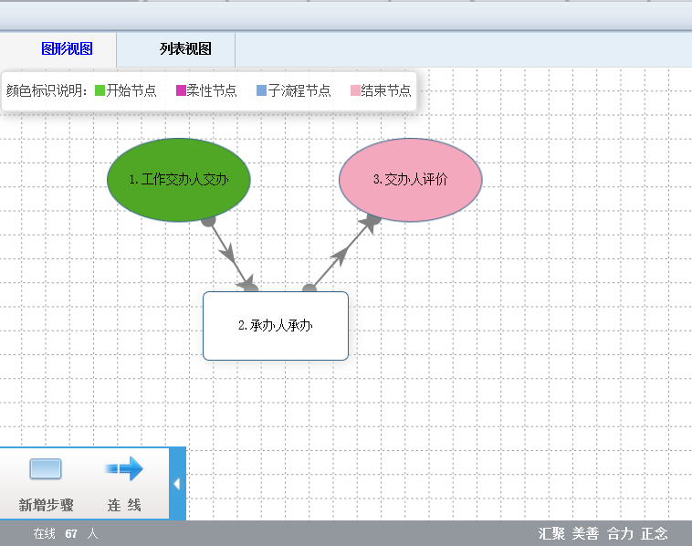Switch to the 图形视图 tab
The width and height of the screenshot is (692, 546).
67,49
